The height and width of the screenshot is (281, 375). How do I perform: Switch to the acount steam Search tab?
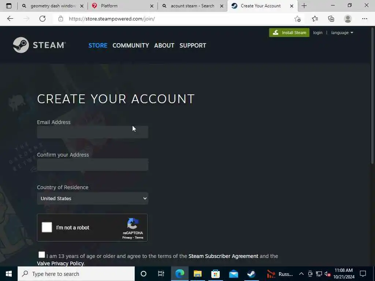(192, 6)
